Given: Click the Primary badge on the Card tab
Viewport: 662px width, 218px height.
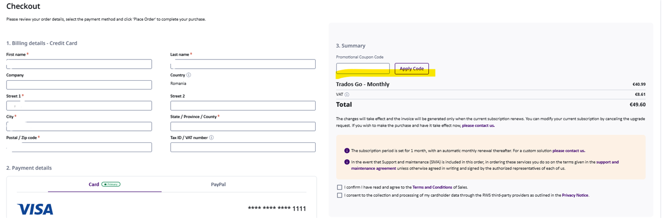Looking at the screenshot, I should tap(111, 184).
